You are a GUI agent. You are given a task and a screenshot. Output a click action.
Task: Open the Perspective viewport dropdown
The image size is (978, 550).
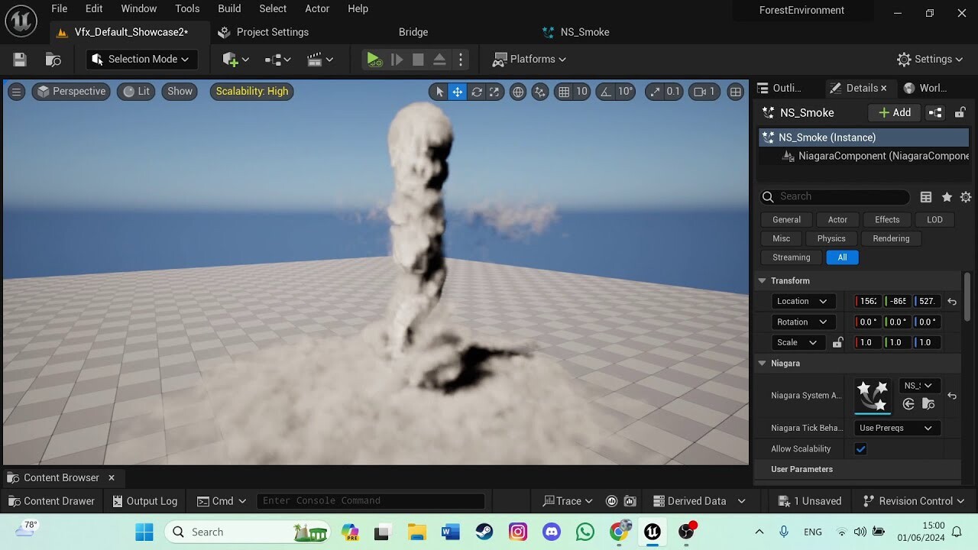[x=71, y=91]
